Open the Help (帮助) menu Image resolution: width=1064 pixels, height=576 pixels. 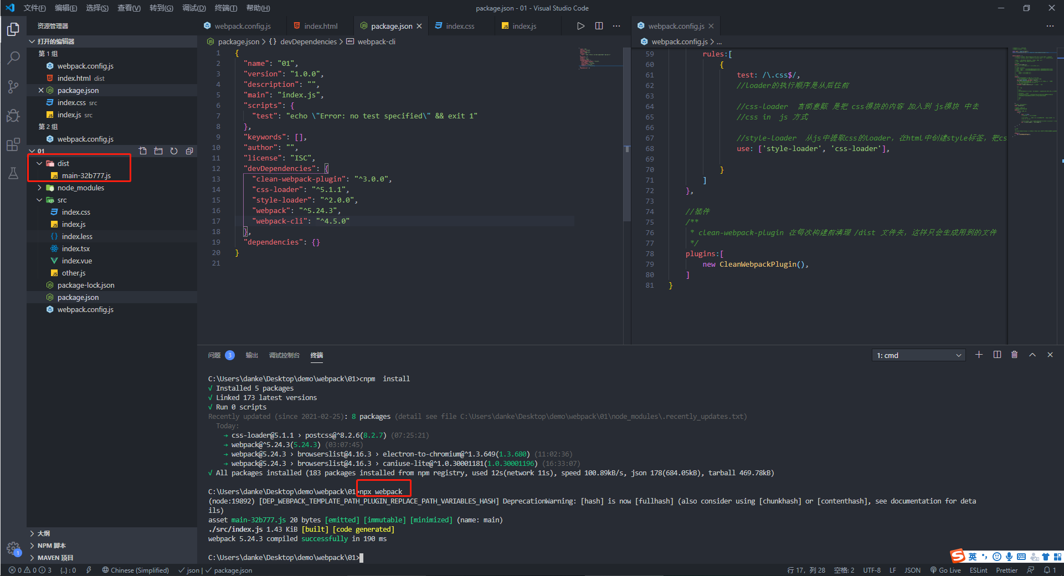point(258,8)
